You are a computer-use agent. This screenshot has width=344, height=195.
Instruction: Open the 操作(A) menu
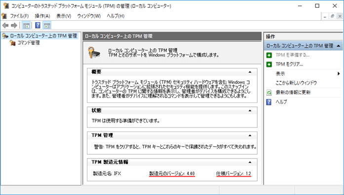42,16
